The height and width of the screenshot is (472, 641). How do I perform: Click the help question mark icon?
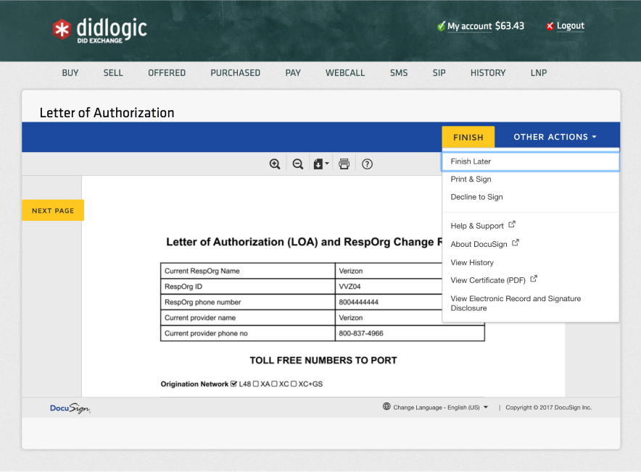(367, 164)
